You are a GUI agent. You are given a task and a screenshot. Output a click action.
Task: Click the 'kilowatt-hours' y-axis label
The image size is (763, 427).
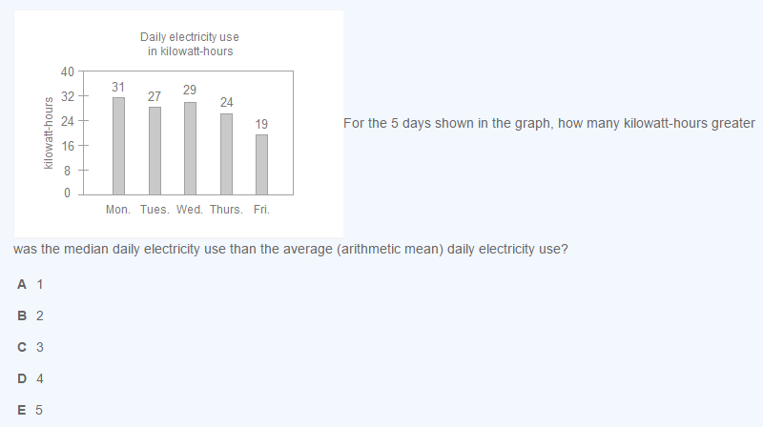pyautogui.click(x=48, y=132)
